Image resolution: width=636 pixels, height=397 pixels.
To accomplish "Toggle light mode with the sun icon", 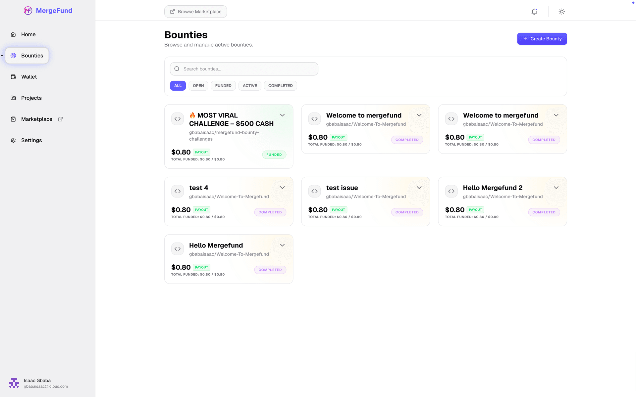I will (x=561, y=11).
